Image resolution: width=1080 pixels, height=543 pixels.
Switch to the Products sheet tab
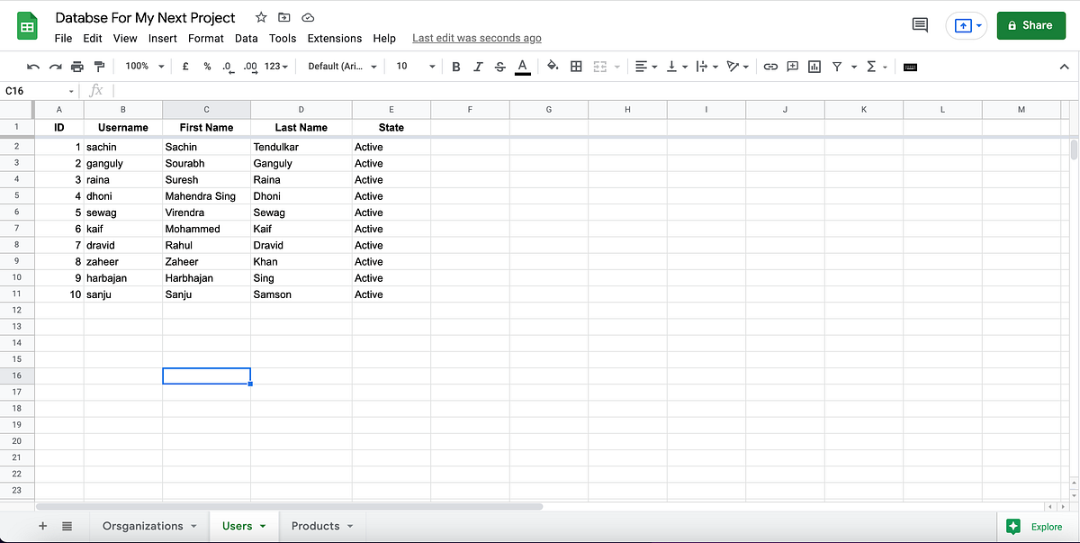(315, 526)
